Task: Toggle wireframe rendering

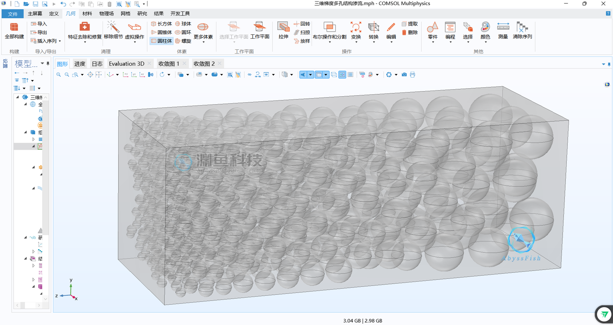Action: pos(334,75)
